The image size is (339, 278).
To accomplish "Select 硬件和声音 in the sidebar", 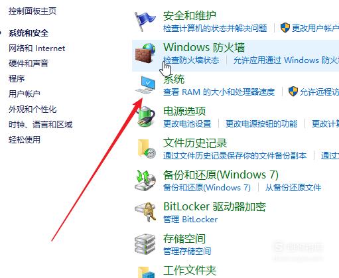I will [x=29, y=63].
